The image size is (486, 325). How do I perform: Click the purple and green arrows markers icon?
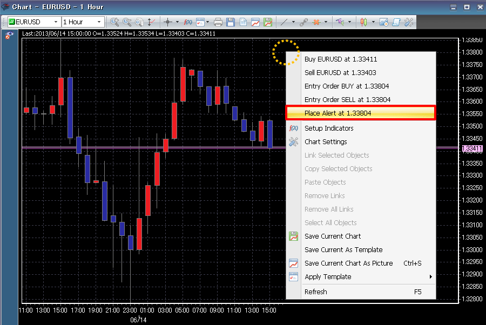click(x=340, y=22)
